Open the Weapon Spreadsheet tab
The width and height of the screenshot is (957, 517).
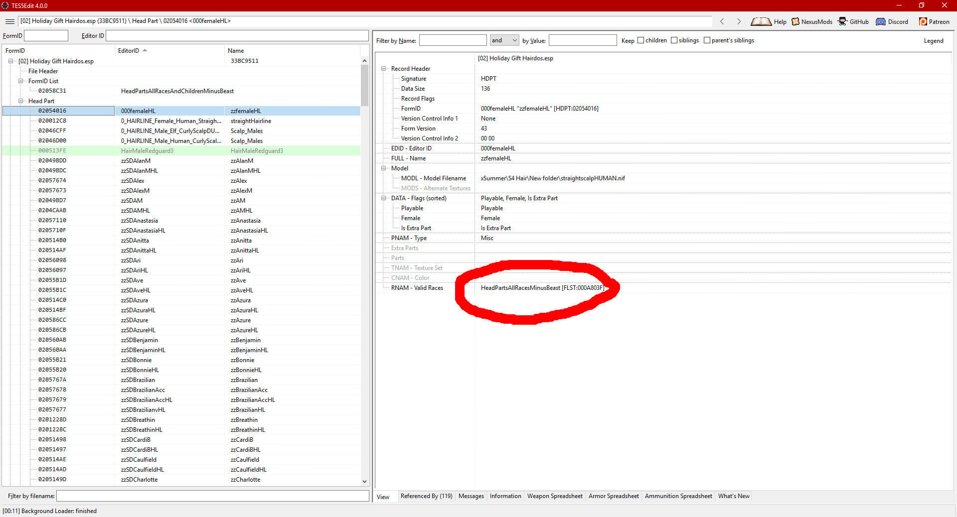pyautogui.click(x=555, y=496)
